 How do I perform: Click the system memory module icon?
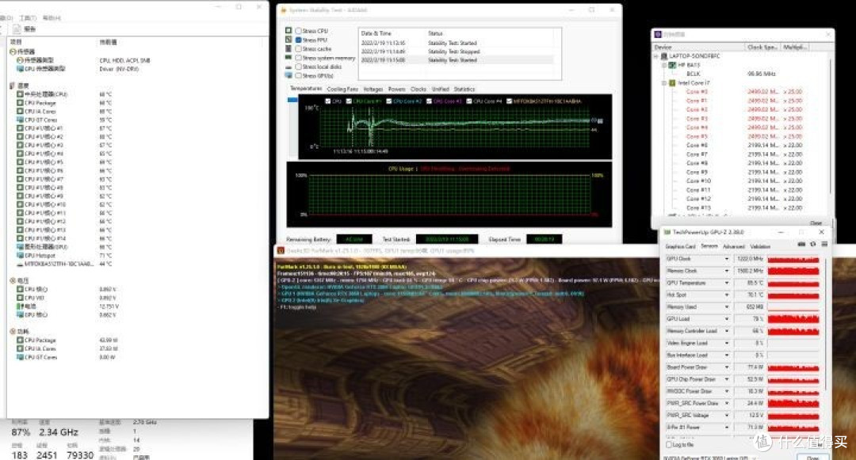coord(289,57)
